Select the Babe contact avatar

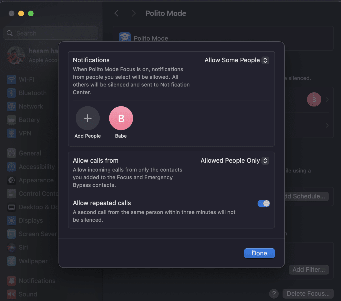(x=121, y=118)
